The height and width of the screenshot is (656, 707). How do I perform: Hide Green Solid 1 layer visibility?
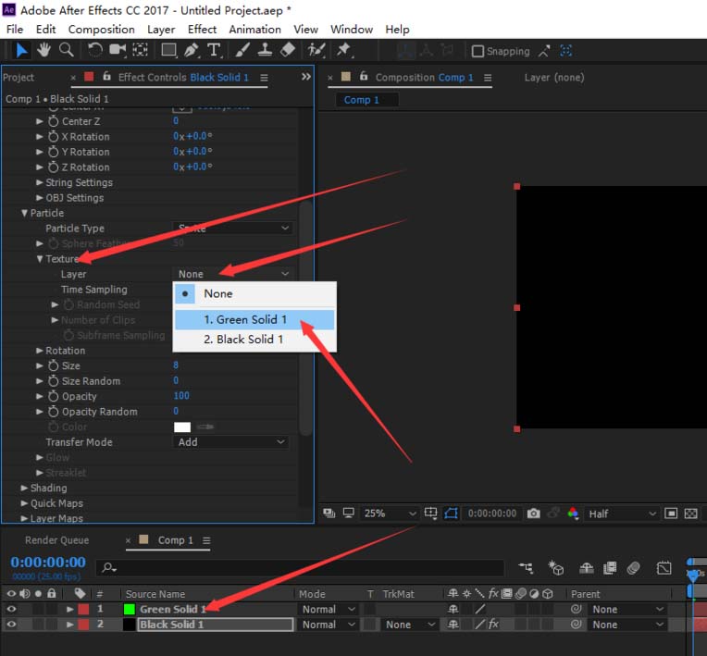click(x=12, y=610)
